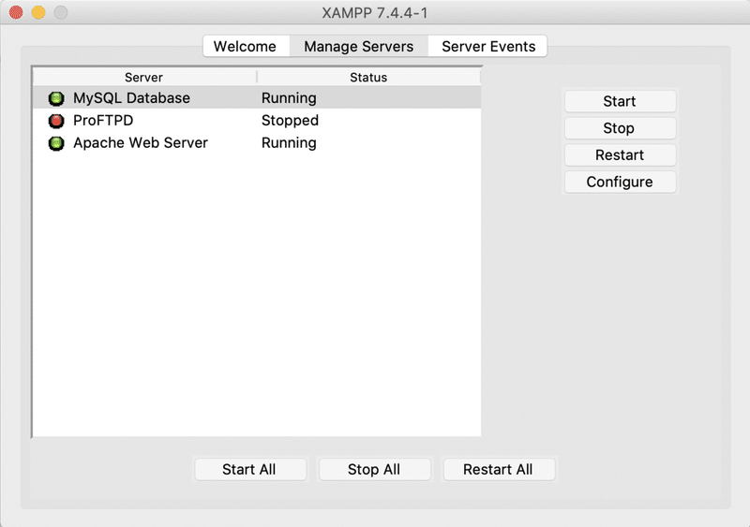Click the Status column header

(x=368, y=77)
